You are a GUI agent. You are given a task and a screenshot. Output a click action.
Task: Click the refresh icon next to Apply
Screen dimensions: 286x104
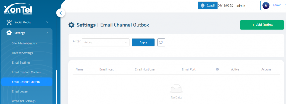point(161,42)
